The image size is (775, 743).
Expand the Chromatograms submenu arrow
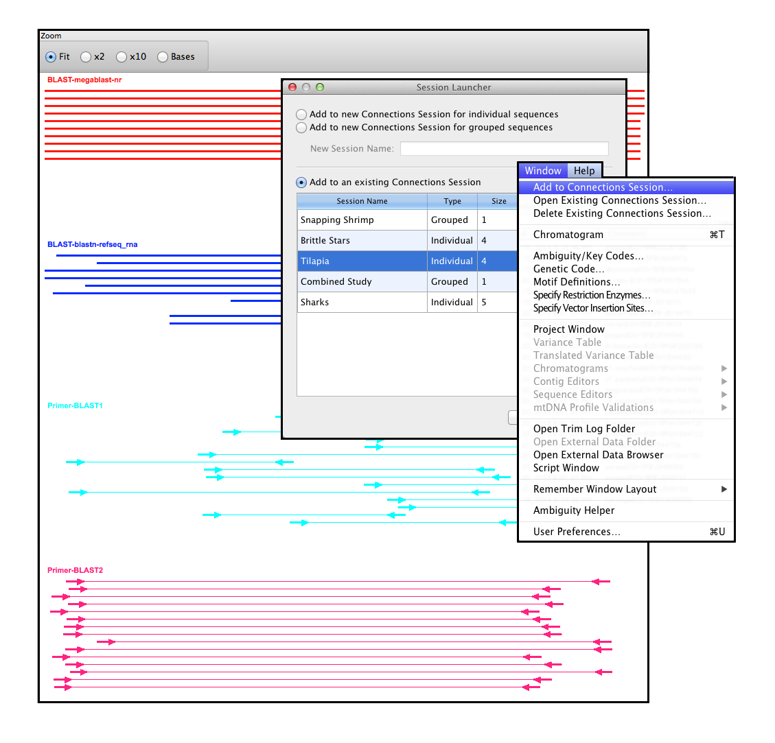click(724, 368)
